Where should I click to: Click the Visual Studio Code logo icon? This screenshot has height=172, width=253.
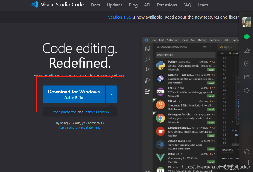point(35,4)
